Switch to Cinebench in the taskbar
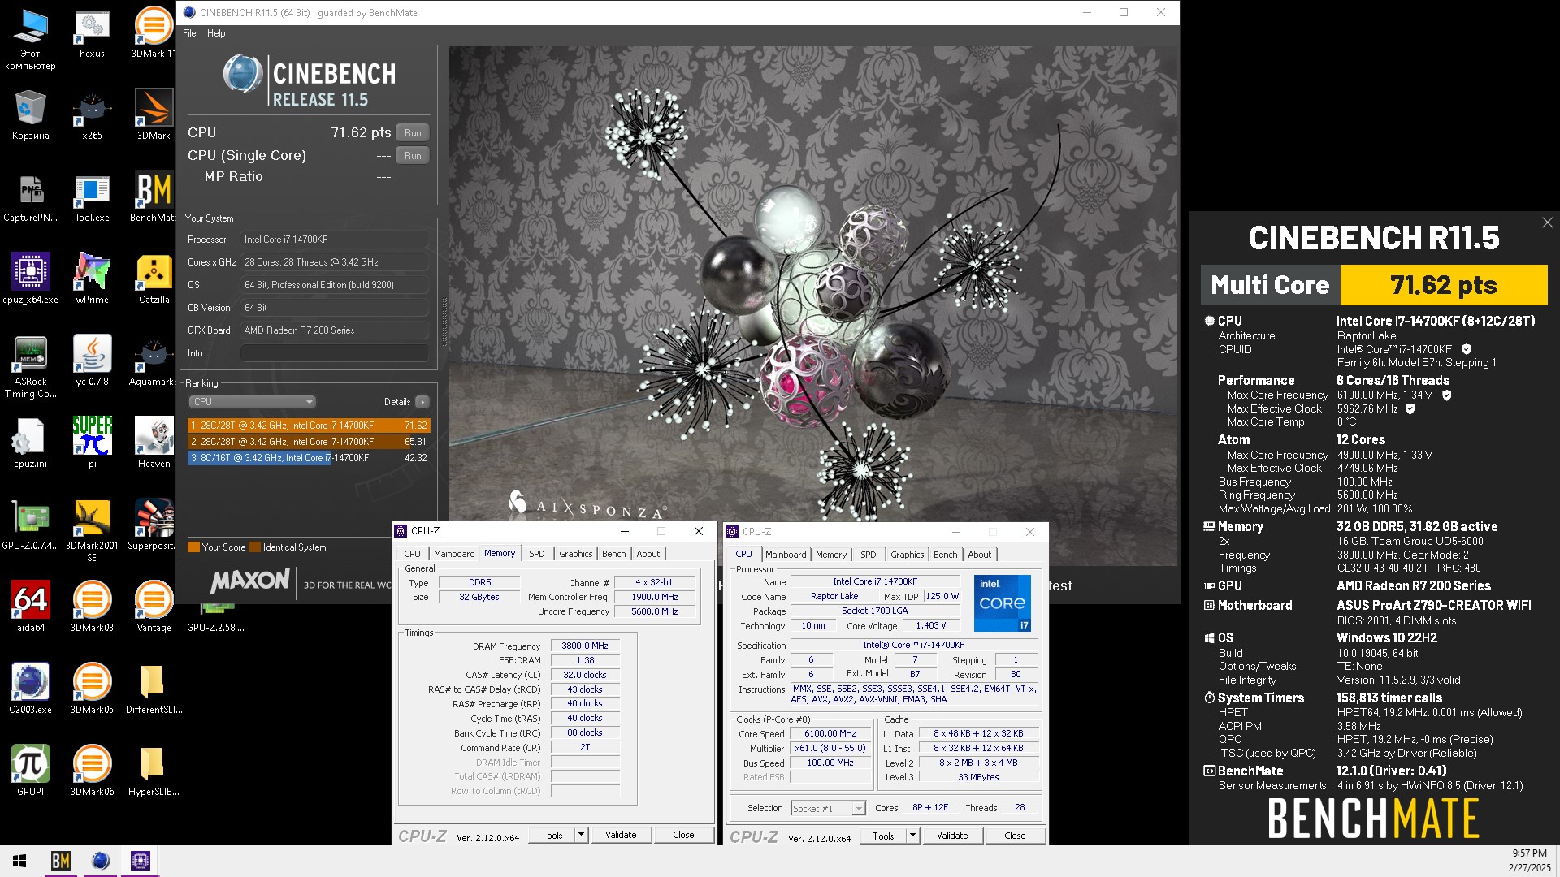Screen dimensions: 1560x877 (x=101, y=861)
